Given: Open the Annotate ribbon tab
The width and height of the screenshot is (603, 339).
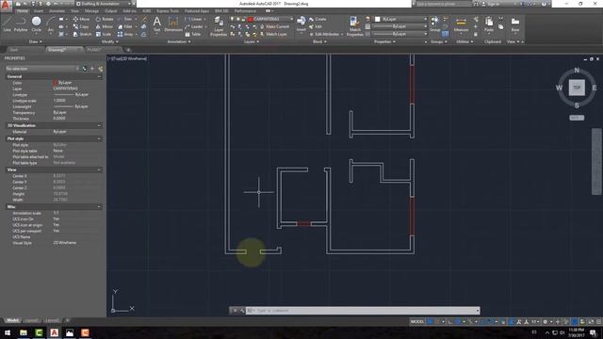Looking at the screenshot, I should (57, 10).
